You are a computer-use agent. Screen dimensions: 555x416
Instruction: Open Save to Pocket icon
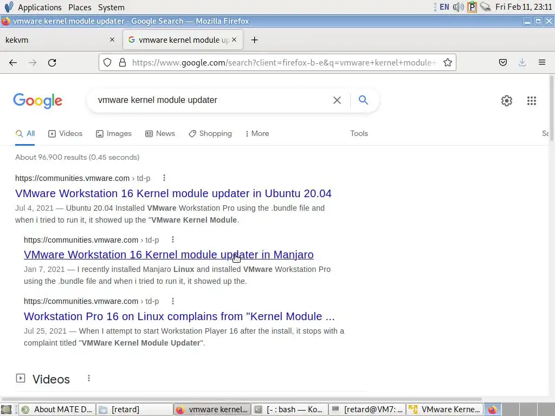[x=502, y=63]
